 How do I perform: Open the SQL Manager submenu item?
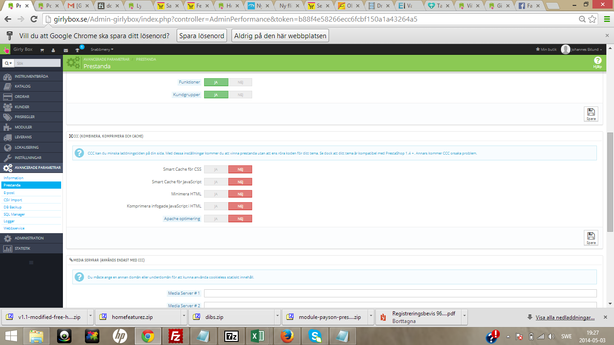pos(14,214)
